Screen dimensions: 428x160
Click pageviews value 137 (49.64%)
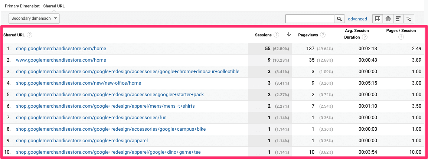click(320, 49)
